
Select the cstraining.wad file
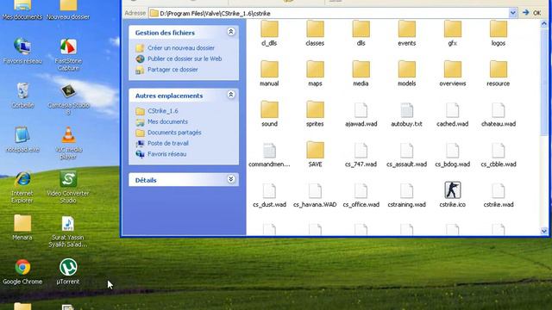[406, 195]
